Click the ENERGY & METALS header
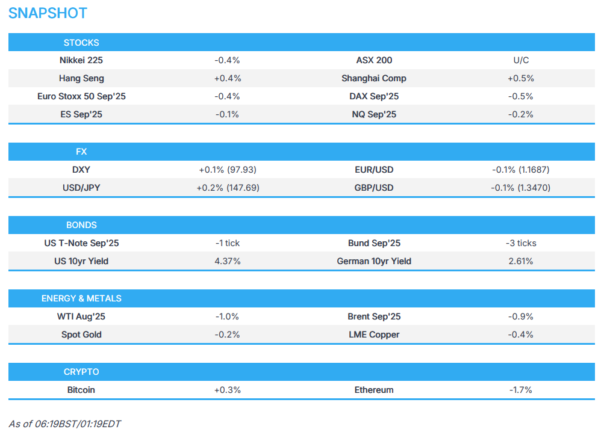The height and width of the screenshot is (432, 604). click(x=81, y=298)
